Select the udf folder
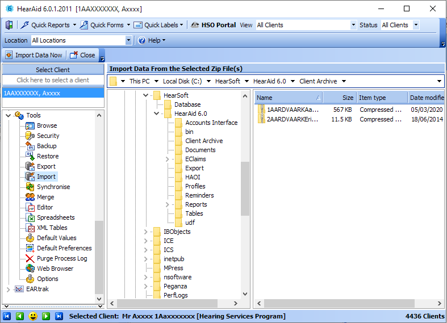Image resolution: width=447 pixels, height=323 pixels. point(190,223)
